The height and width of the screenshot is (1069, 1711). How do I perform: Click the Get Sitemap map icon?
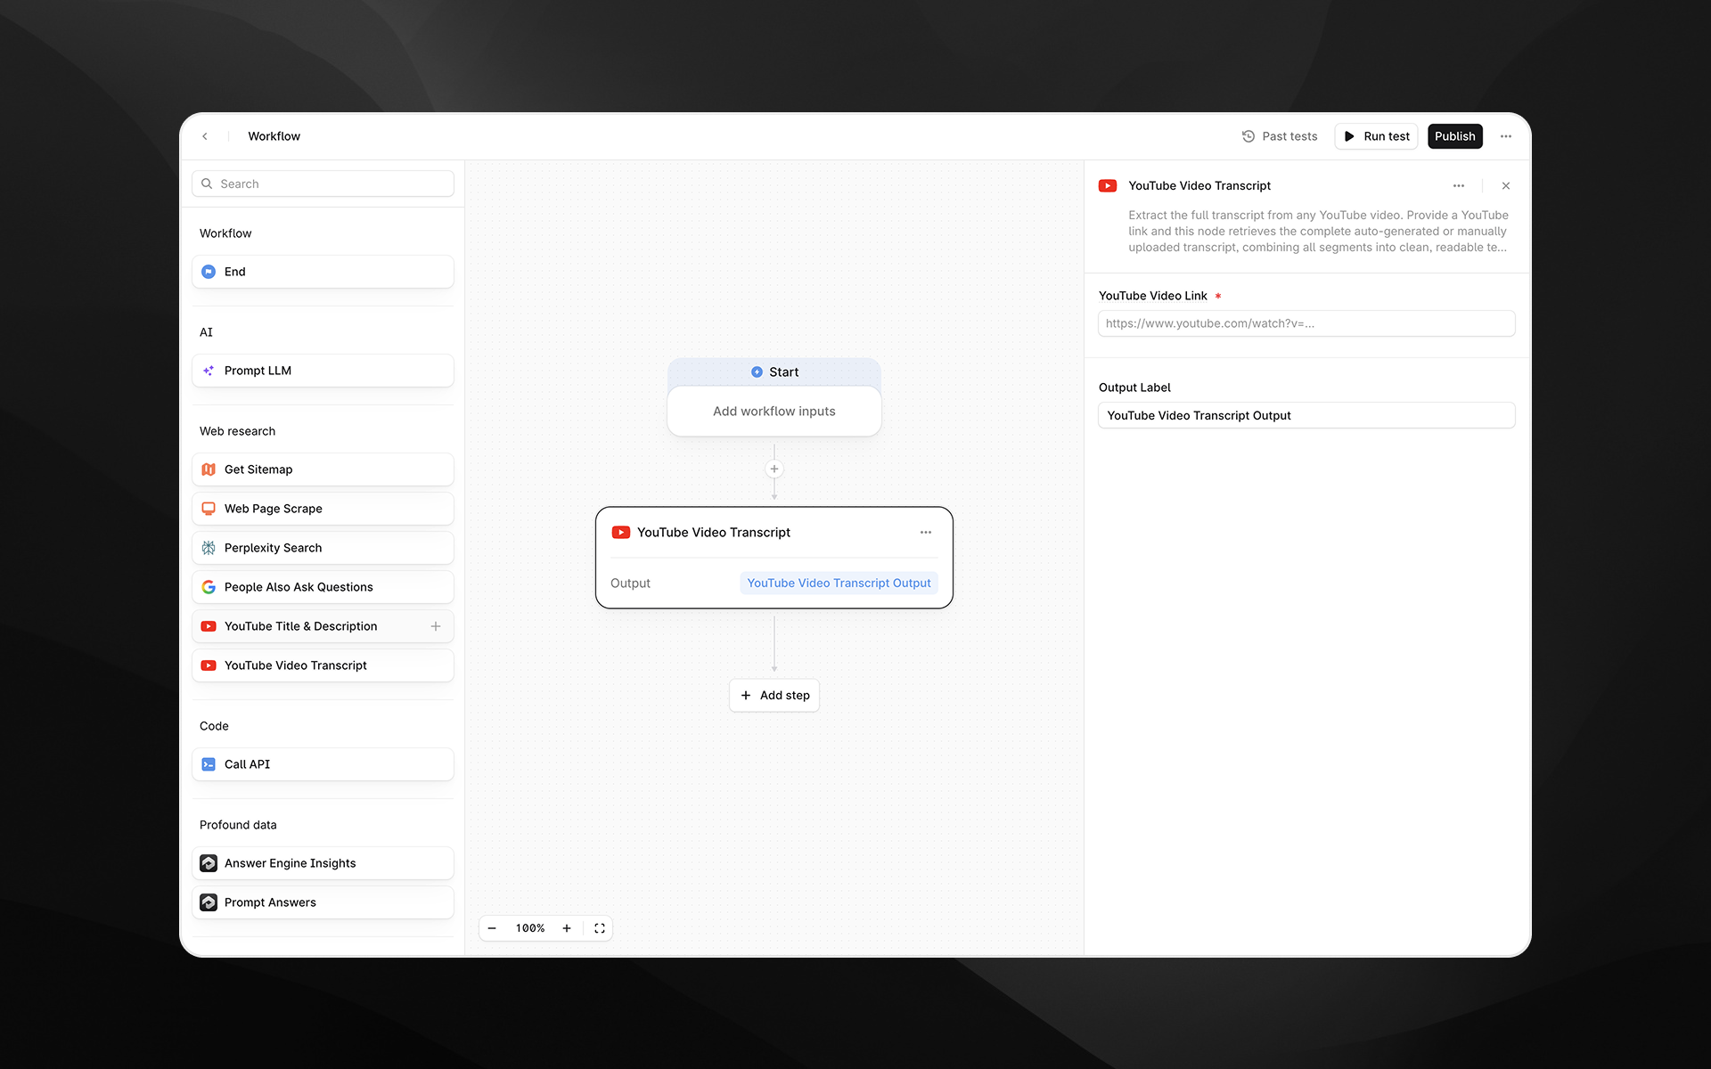[x=209, y=469]
